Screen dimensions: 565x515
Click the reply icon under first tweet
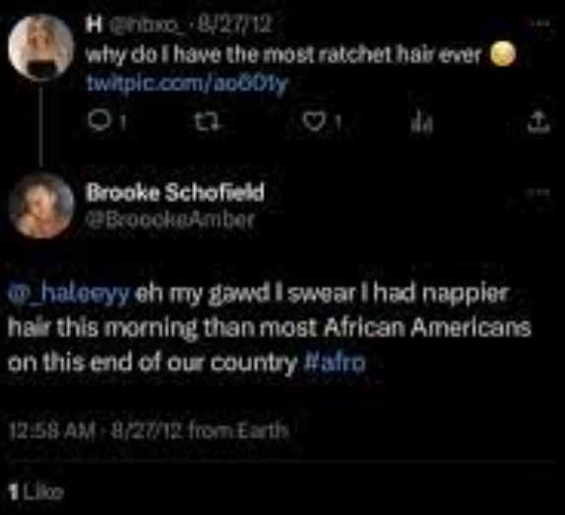point(98,121)
